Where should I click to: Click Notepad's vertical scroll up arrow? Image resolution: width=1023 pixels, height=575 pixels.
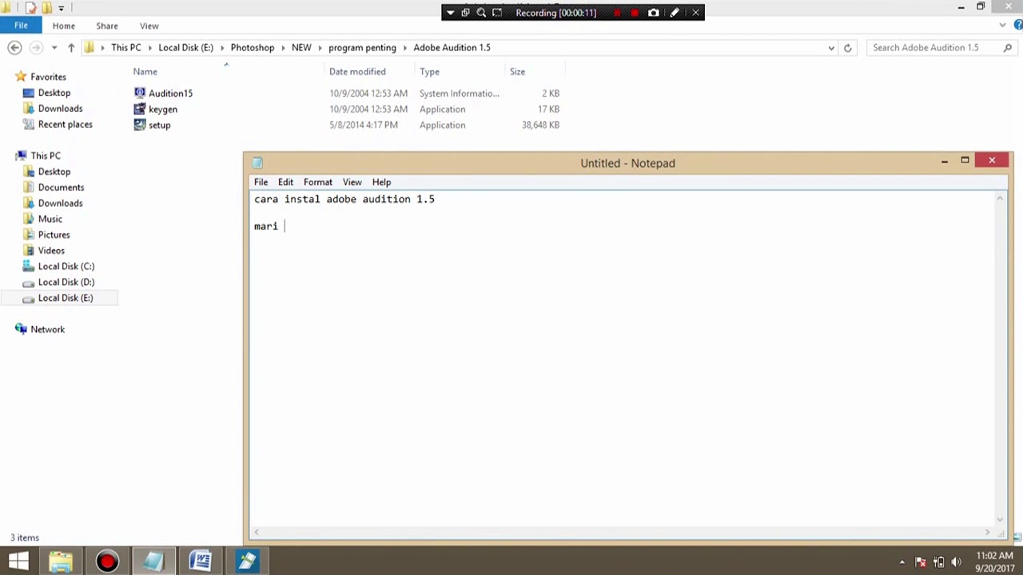1000,199
